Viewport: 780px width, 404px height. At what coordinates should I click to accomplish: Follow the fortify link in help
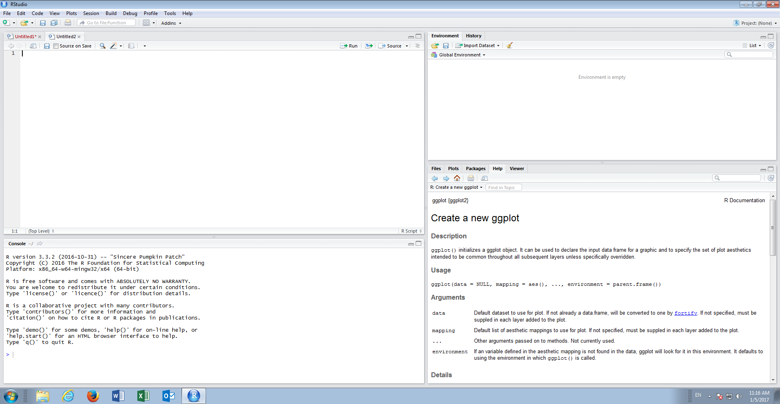pos(686,313)
